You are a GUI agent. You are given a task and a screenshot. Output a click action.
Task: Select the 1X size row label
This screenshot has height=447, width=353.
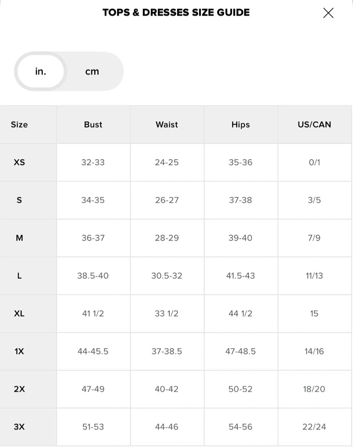[19, 351]
